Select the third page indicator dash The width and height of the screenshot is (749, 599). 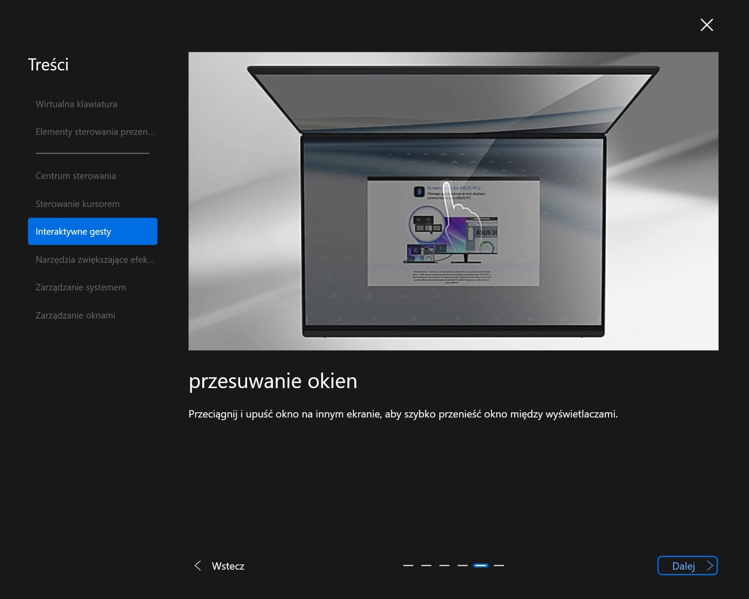(x=444, y=565)
